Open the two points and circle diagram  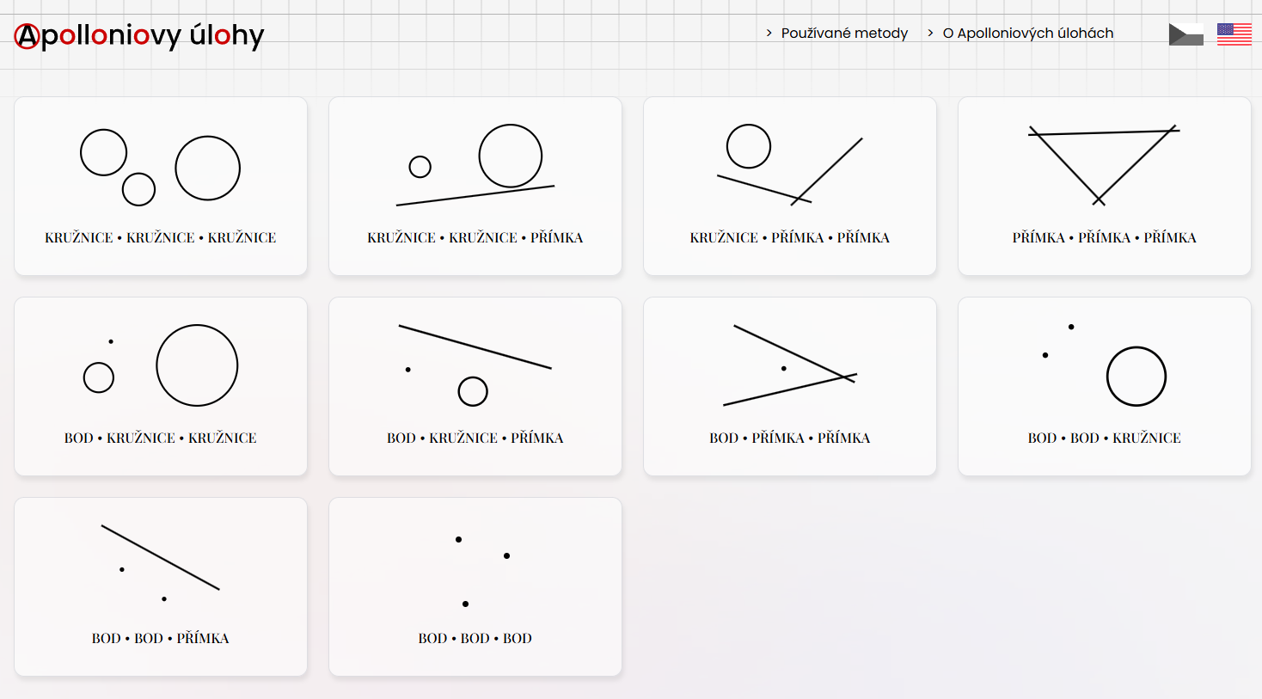point(1104,365)
